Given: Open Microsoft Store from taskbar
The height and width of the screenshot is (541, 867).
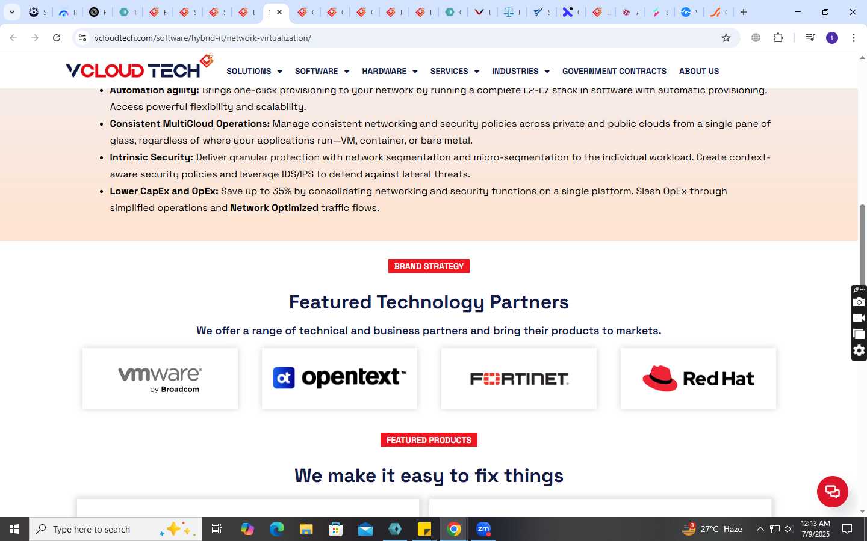Looking at the screenshot, I should 335,529.
